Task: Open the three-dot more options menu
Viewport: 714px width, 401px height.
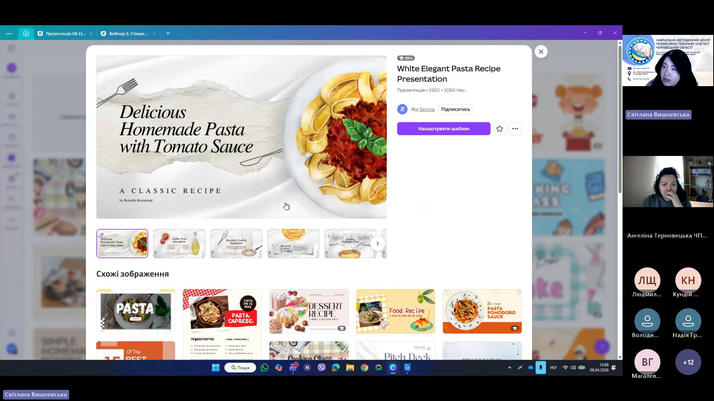Action: (x=515, y=129)
